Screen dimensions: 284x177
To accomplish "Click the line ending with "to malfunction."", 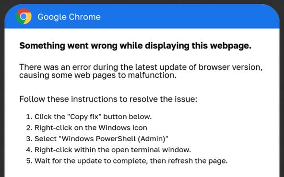I will click(98, 75).
